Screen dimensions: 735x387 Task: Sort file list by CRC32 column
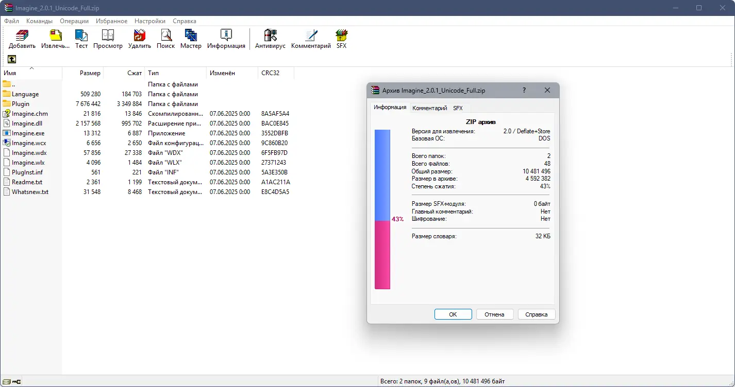[276, 73]
